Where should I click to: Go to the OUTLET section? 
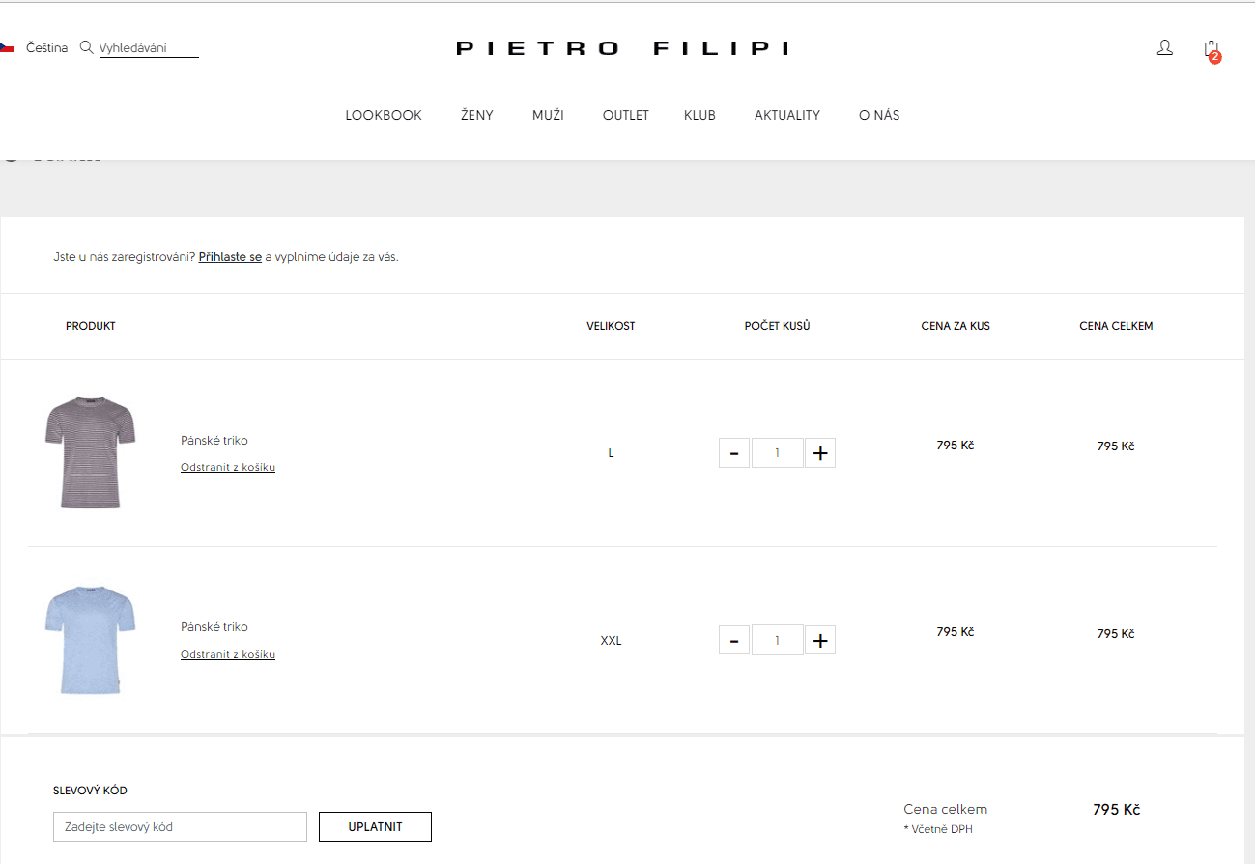click(x=625, y=115)
